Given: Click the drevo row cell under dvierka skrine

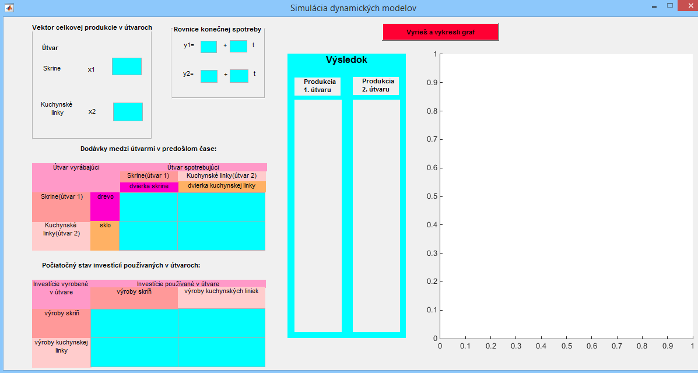Looking at the screenshot, I should 149,207.
